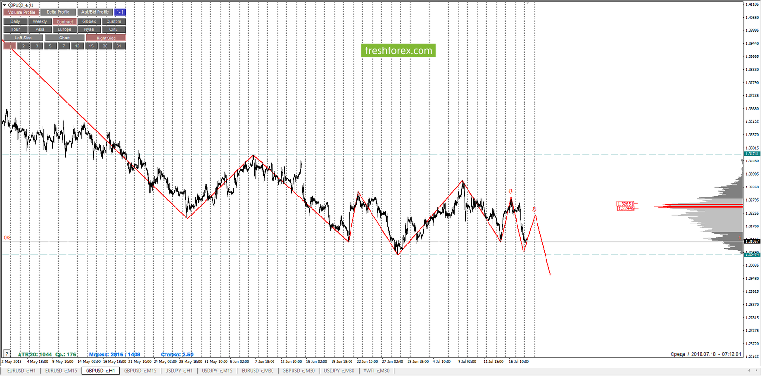Switch to EURUSD_e,H1 chart tab

point(21,371)
